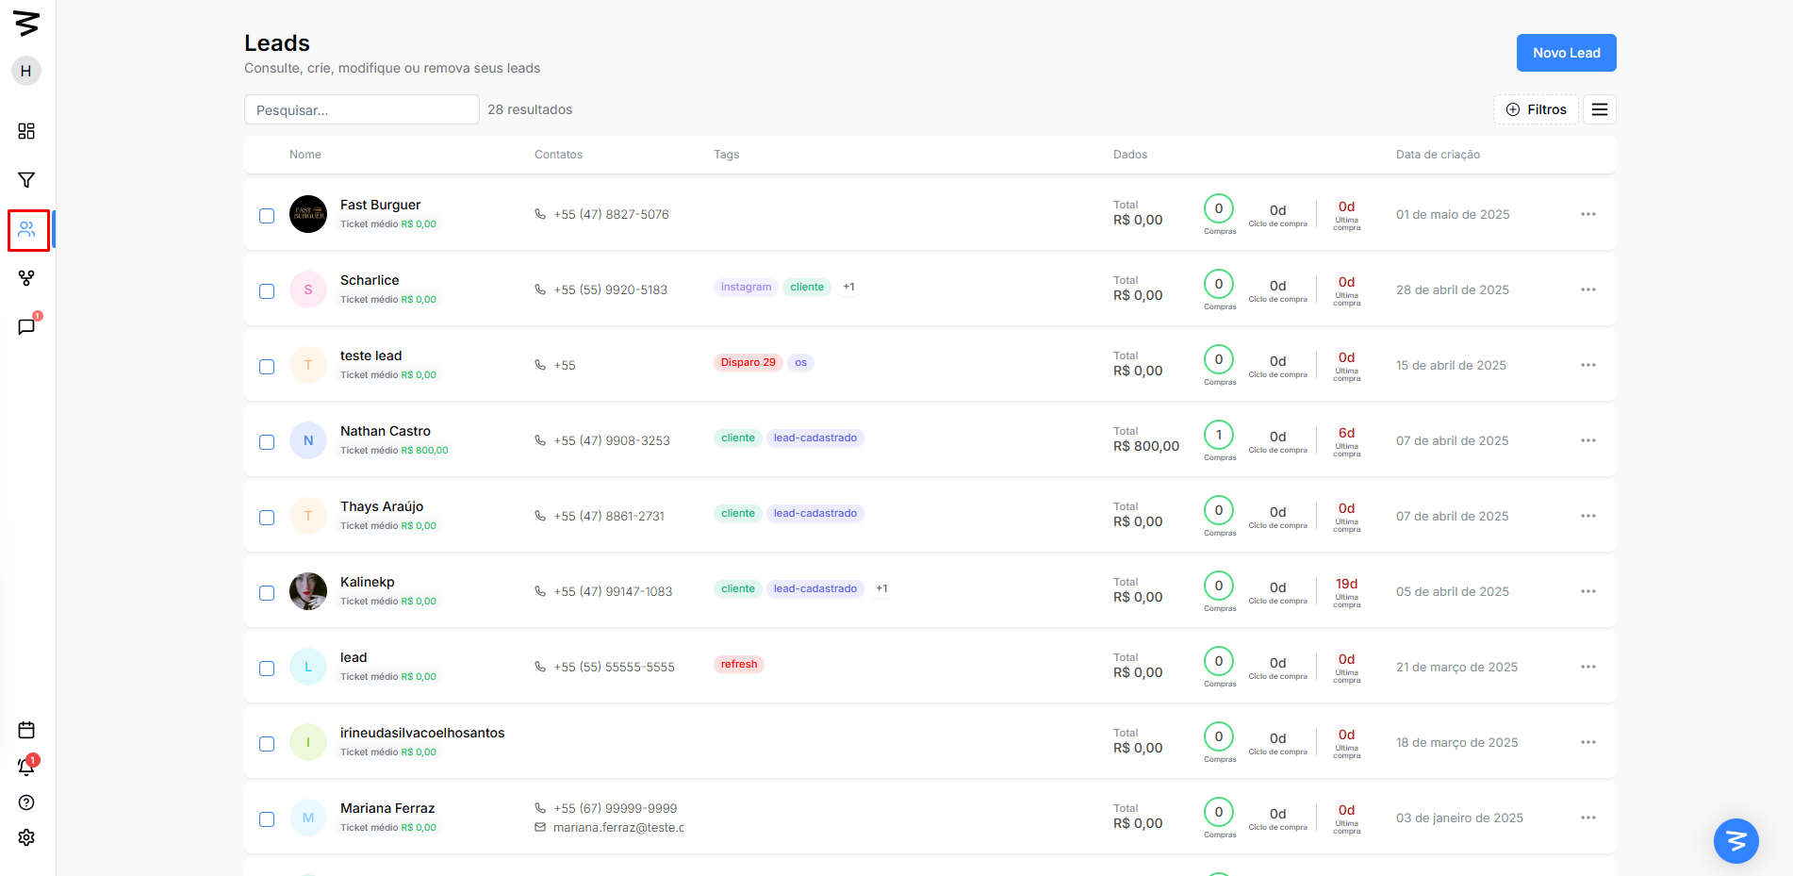1793x876 pixels.
Task: Open the calendar icon in sidebar
Action: click(26, 730)
